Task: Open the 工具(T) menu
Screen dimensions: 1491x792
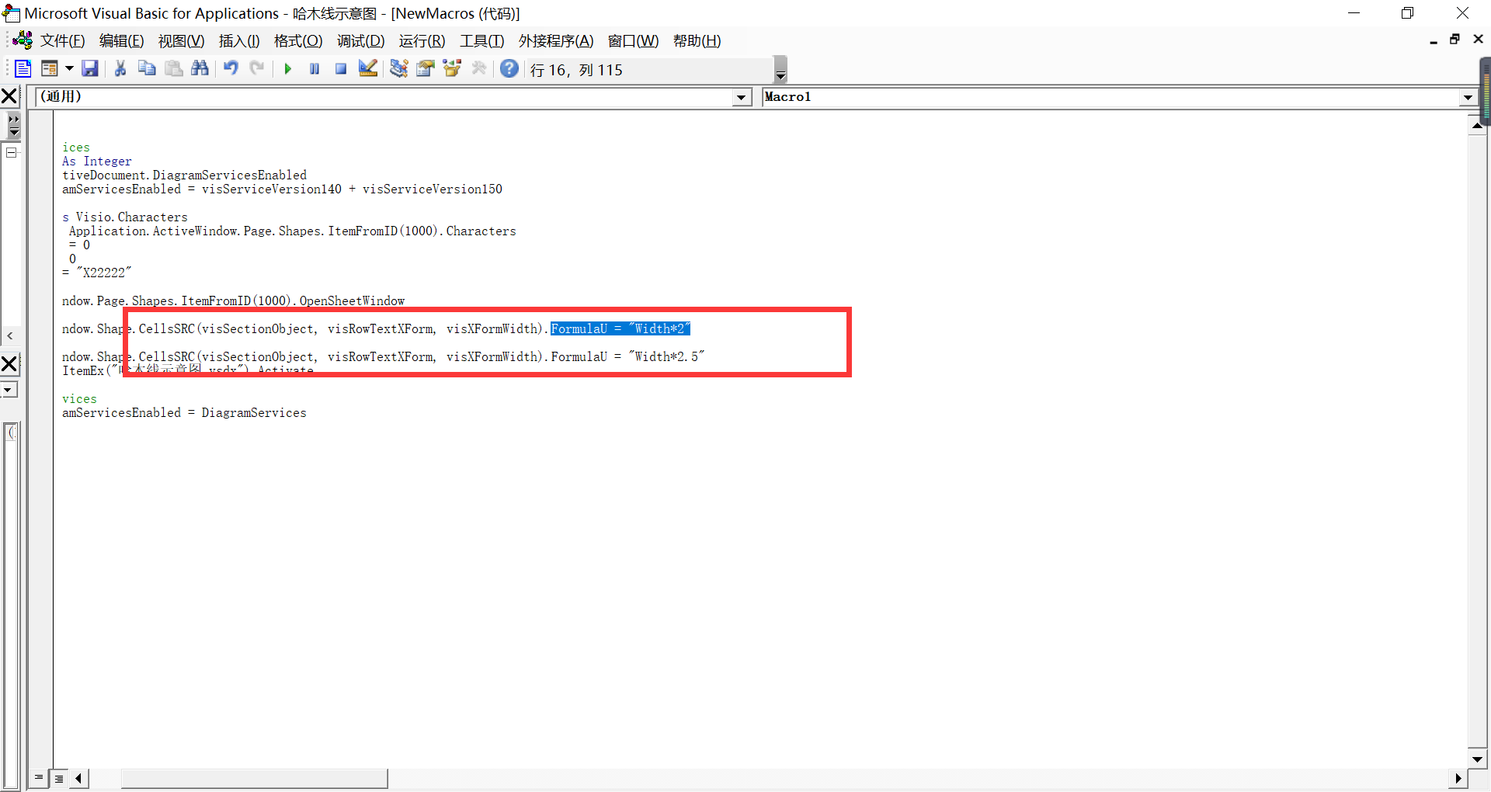Action: [482, 41]
